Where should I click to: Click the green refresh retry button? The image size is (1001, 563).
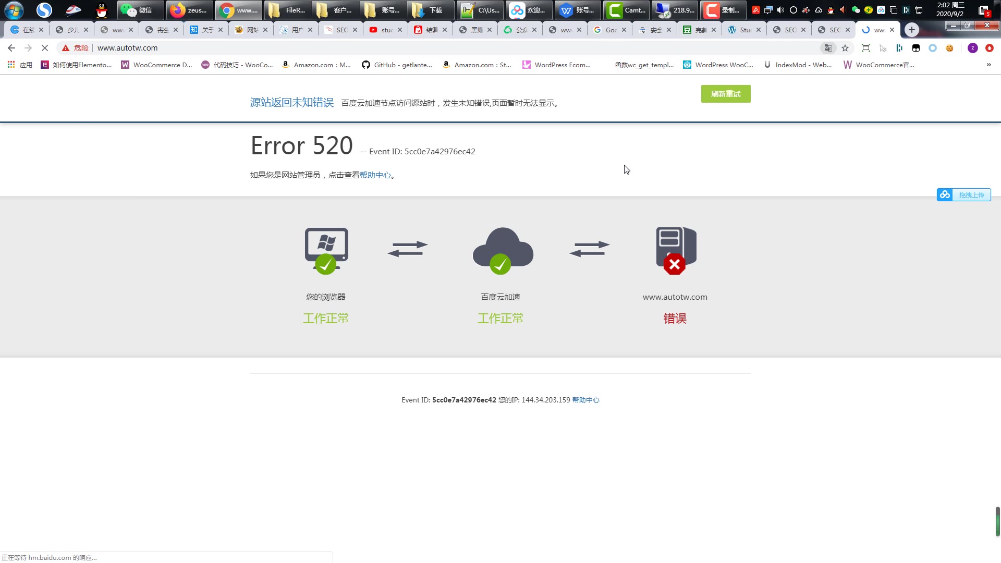pos(725,94)
